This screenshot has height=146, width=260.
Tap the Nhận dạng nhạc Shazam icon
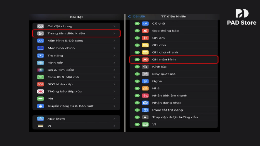[x=145, y=103]
